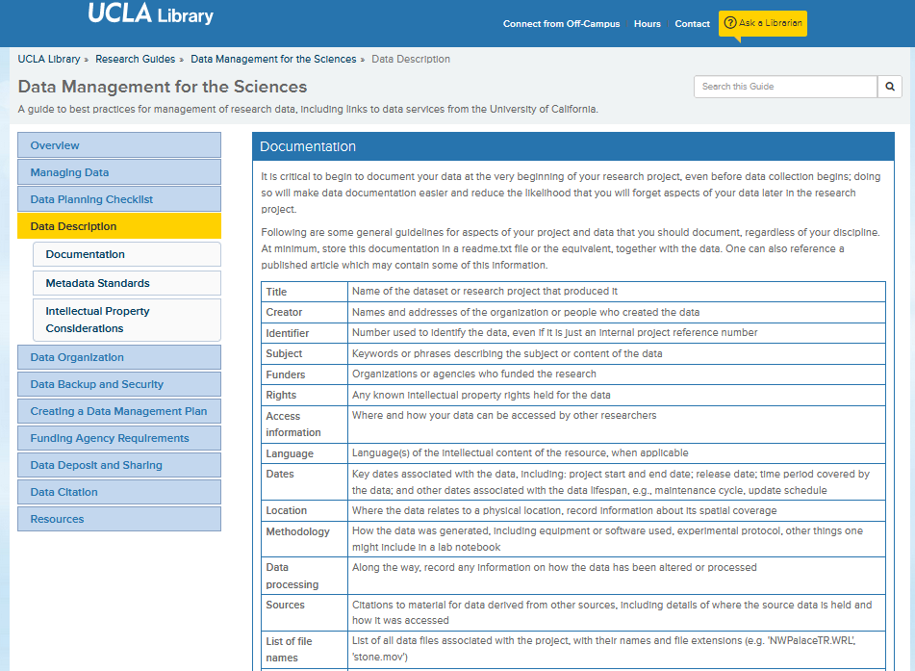This screenshot has height=671, width=915.
Task: Open Creating a Data Management Plan tab
Action: 119,411
